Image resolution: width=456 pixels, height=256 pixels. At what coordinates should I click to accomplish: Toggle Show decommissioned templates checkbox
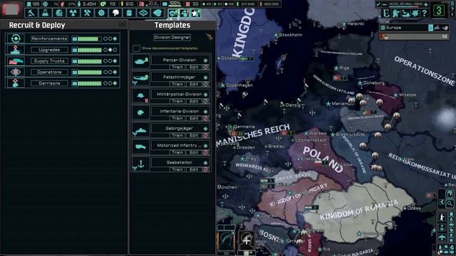click(136, 48)
